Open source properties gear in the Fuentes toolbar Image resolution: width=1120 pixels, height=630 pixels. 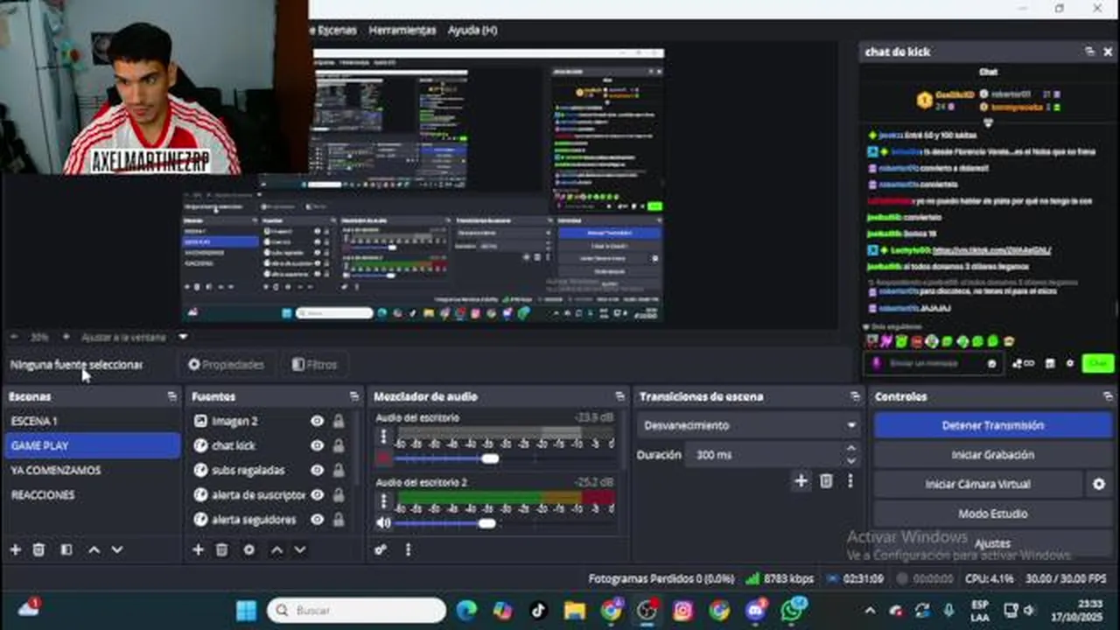(x=249, y=549)
